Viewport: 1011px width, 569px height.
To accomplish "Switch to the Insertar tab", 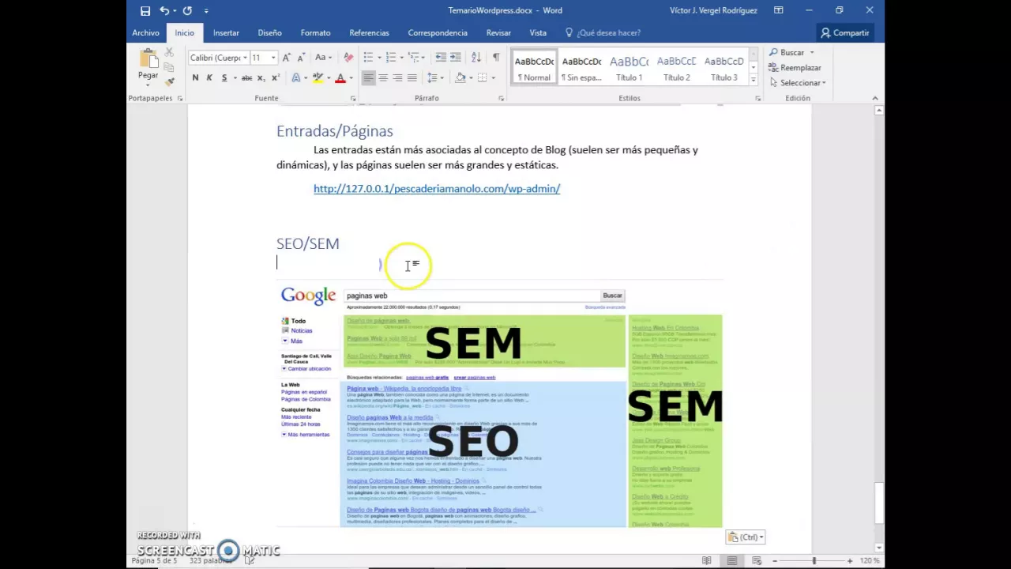I will (x=226, y=33).
